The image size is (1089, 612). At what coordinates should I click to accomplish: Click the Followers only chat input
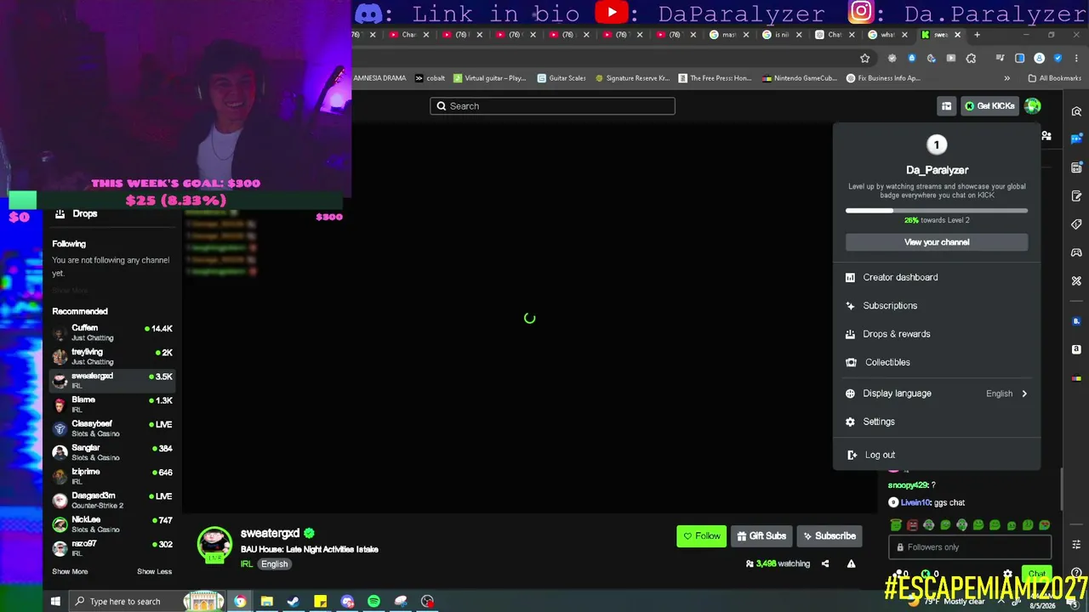(970, 547)
